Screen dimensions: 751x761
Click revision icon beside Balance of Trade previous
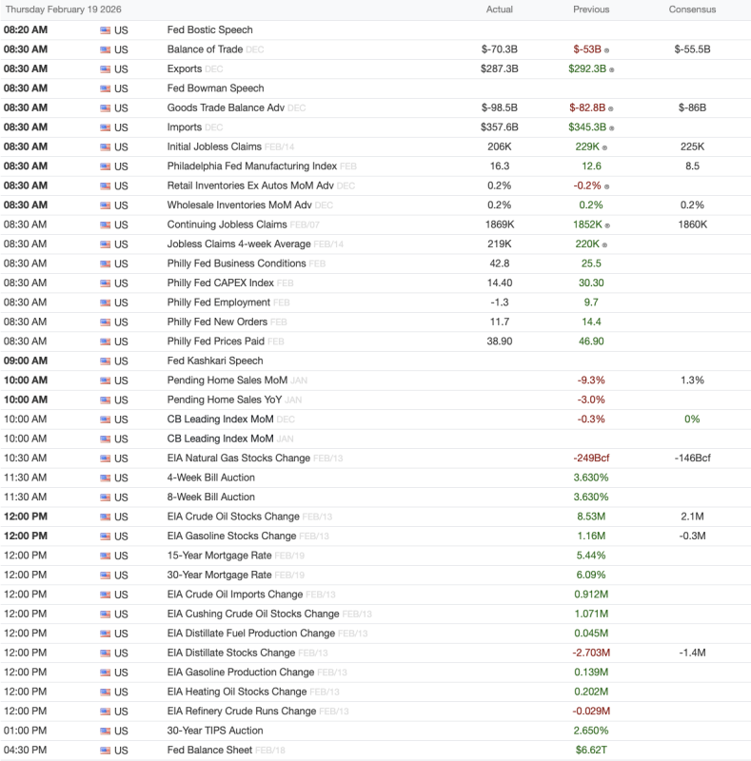point(607,49)
